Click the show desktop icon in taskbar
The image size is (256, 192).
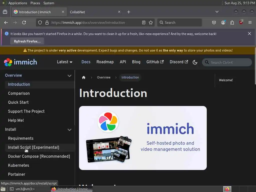3,189
